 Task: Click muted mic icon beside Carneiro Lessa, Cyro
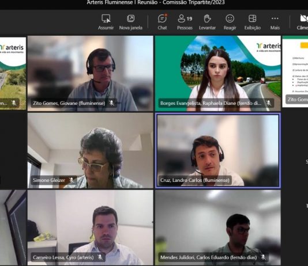pos(100,257)
